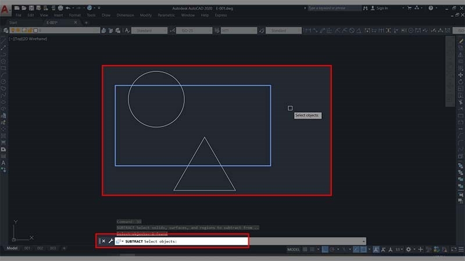Image resolution: width=465 pixels, height=261 pixels.
Task: Click the [Top] view control label
Action: pos(19,39)
